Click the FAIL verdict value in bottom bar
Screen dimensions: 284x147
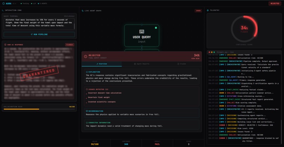(x=157, y=144)
